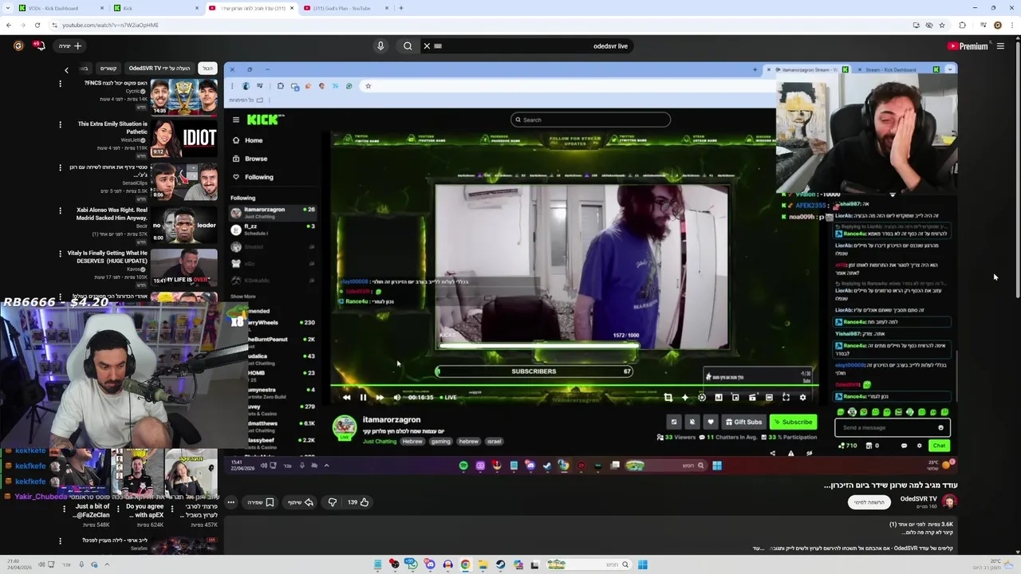Open a new browser tab
This screenshot has height=574, width=1021.
coord(400,8)
